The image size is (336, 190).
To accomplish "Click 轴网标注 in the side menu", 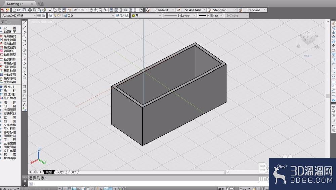I will click(10, 59).
